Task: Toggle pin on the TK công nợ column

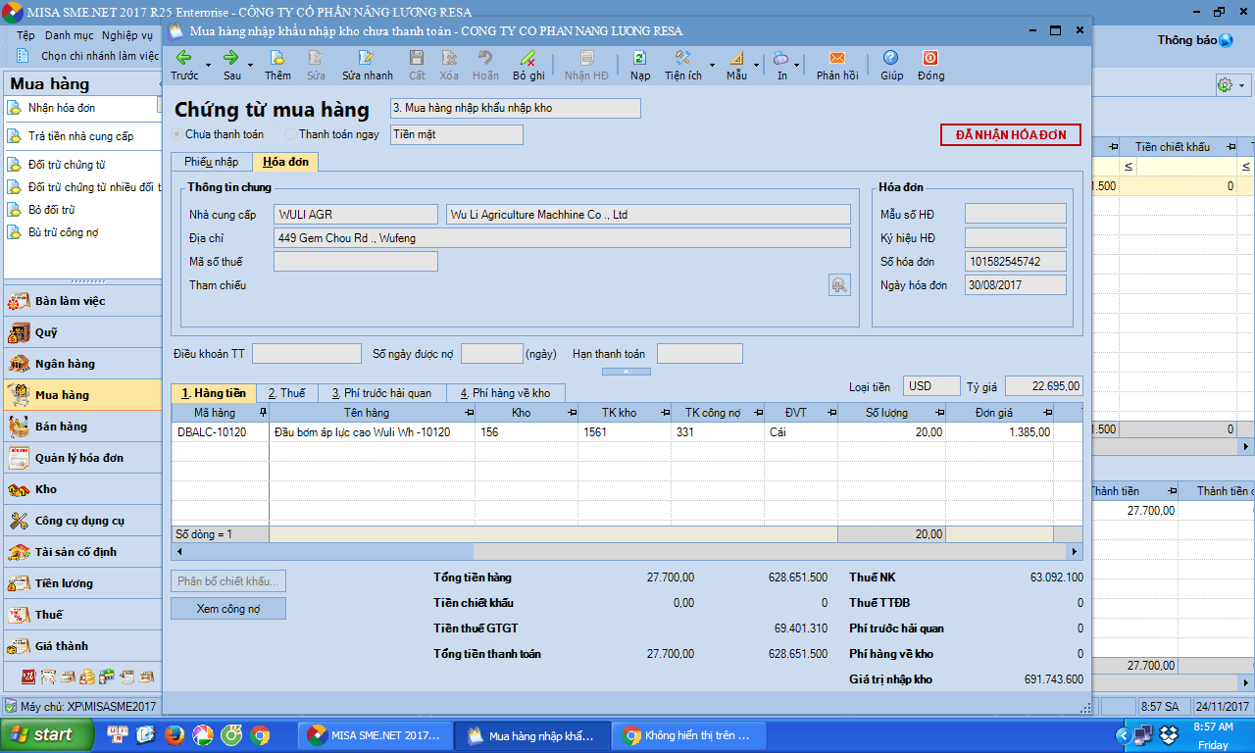Action: point(758,413)
